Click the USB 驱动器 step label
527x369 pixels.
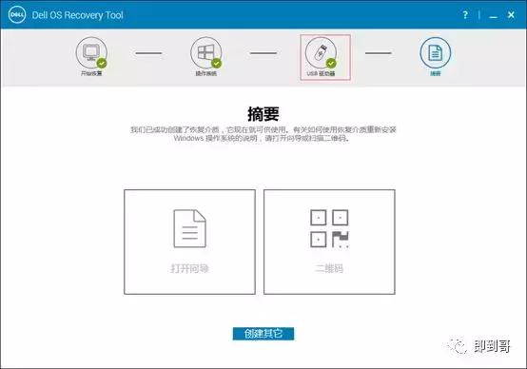(x=321, y=73)
